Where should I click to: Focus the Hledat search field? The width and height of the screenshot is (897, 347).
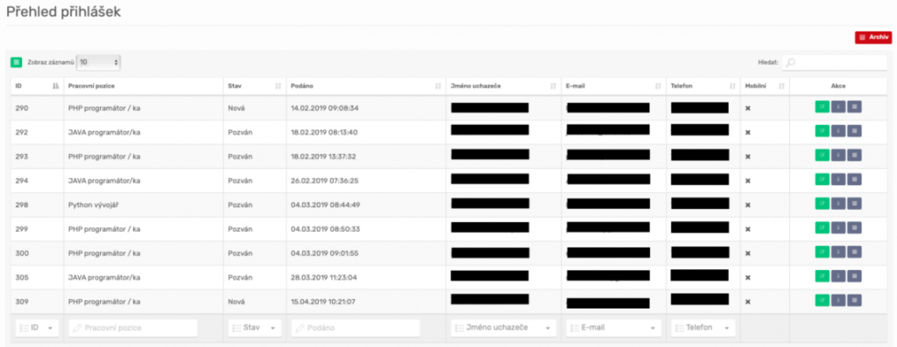(x=834, y=62)
